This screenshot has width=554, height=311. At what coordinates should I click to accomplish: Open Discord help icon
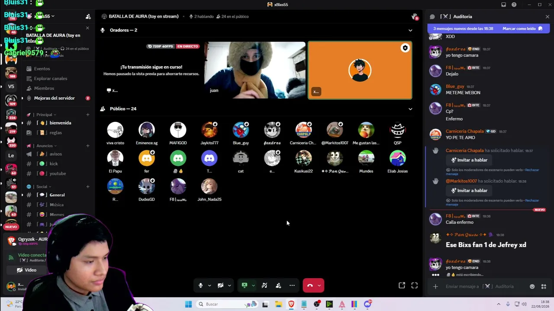tap(514, 5)
